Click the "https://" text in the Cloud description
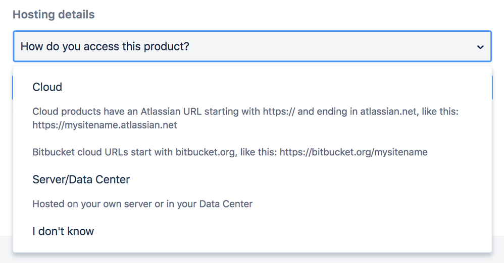504x263 pixels. pos(278,112)
